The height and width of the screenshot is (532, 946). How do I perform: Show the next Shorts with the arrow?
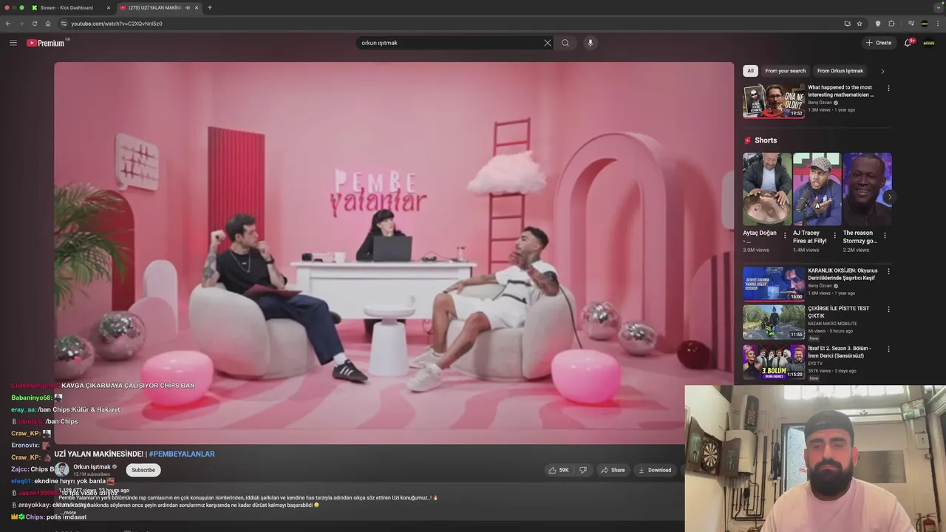tap(890, 197)
